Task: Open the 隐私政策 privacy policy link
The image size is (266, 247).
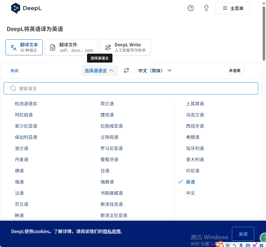Action: 112,231
